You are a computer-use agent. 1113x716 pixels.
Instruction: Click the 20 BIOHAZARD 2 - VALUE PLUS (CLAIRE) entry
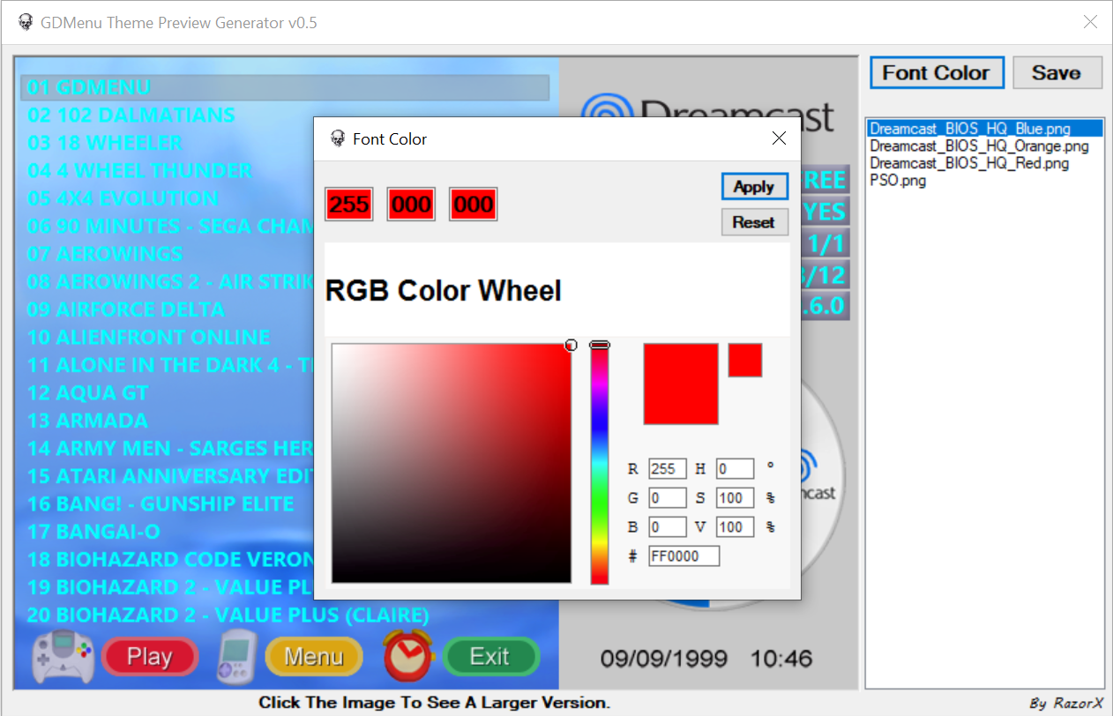pyautogui.click(x=228, y=615)
